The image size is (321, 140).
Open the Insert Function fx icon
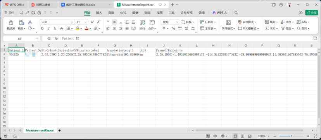click(x=56, y=38)
